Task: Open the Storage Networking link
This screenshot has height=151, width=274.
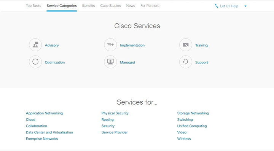Action: tap(193, 113)
